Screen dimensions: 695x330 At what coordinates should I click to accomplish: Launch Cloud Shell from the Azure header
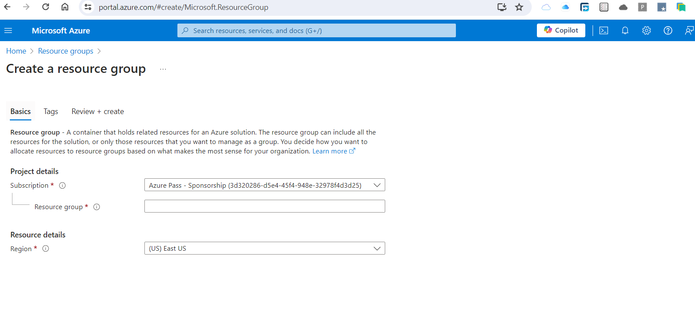pos(604,30)
